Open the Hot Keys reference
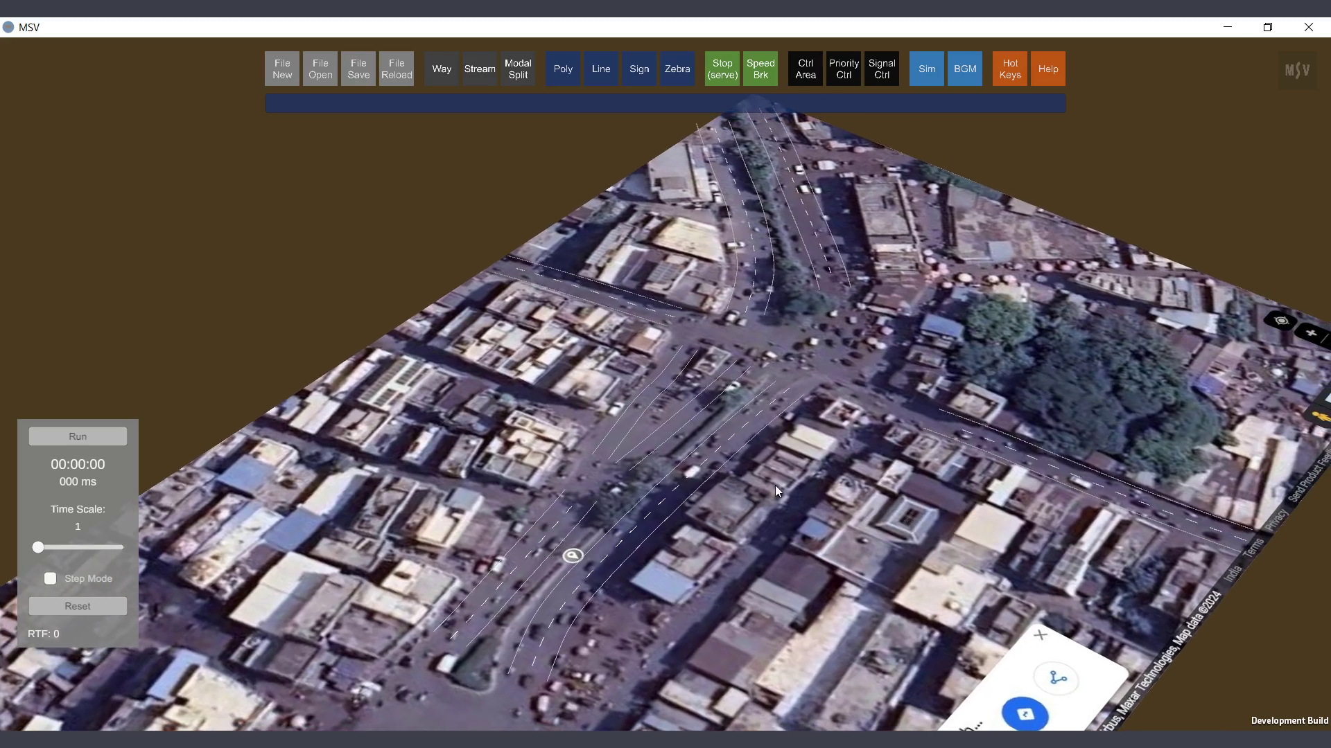 tap(1010, 69)
